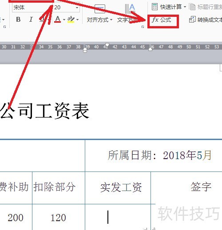The image size is (222, 230).
Task: Click 转换成文本 convert to text
Action: tap(206, 19)
